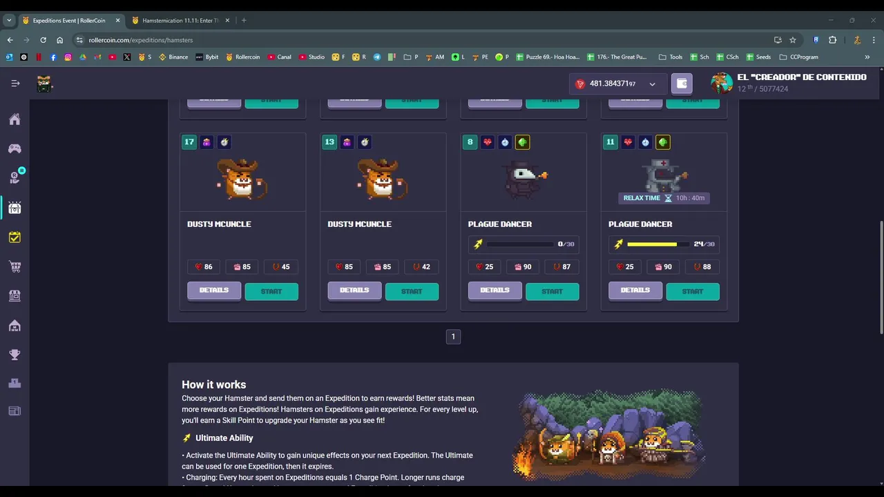Click the blue potion icon on level 11 Plague Dancer
Viewport: 884px width, 497px height.
(645, 142)
